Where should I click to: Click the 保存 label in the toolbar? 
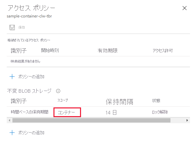(22, 28)
